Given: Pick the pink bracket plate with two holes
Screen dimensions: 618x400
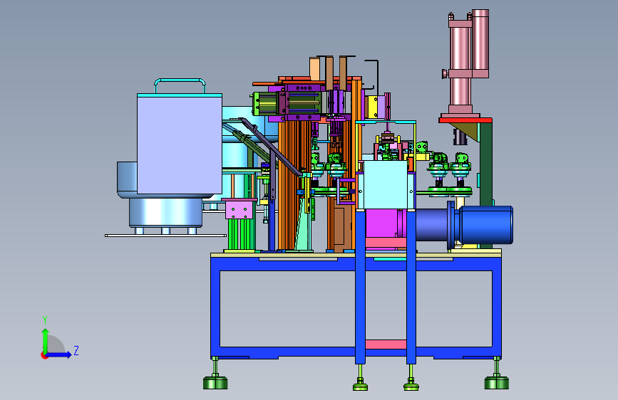Looking at the screenshot, I should pyautogui.click(x=239, y=210).
